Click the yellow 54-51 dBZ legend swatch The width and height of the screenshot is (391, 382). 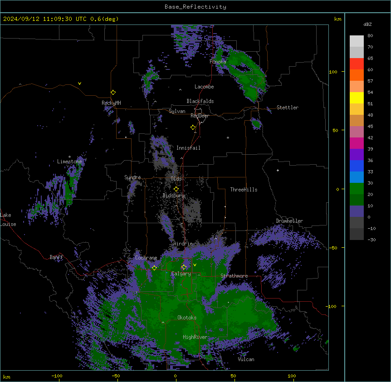click(x=357, y=98)
